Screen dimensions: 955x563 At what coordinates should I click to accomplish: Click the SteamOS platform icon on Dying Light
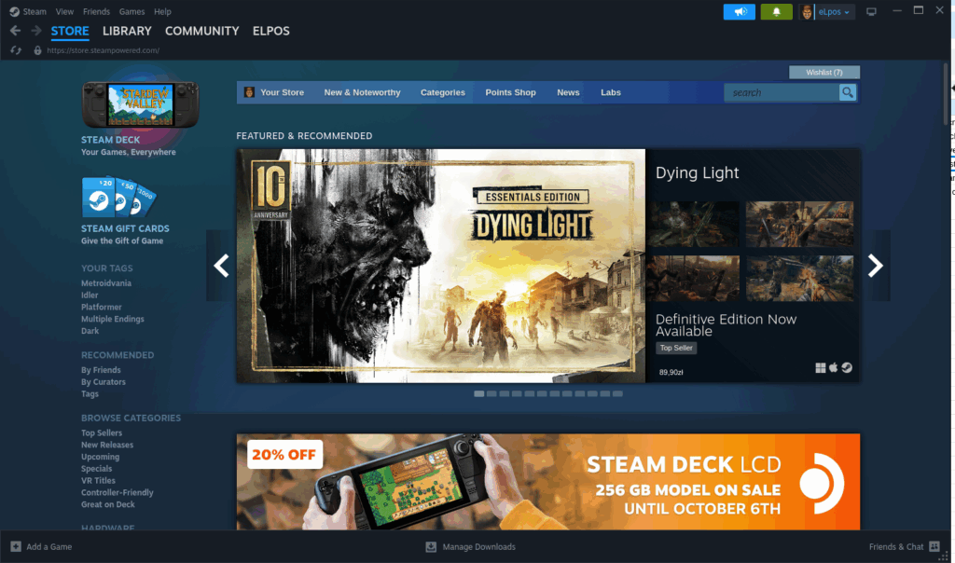(x=847, y=367)
